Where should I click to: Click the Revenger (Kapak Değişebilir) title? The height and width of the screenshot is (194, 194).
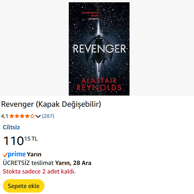click(x=51, y=104)
